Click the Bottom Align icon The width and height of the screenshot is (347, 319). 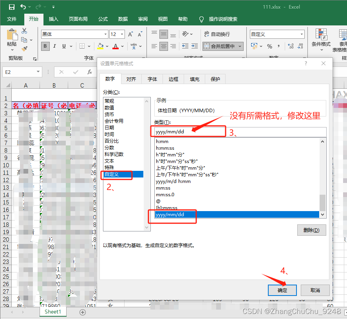(173, 34)
